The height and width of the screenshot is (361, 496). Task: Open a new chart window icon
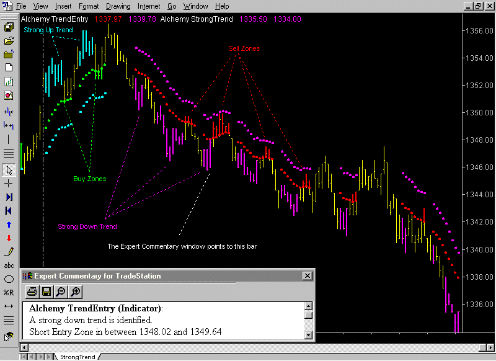[x=9, y=82]
